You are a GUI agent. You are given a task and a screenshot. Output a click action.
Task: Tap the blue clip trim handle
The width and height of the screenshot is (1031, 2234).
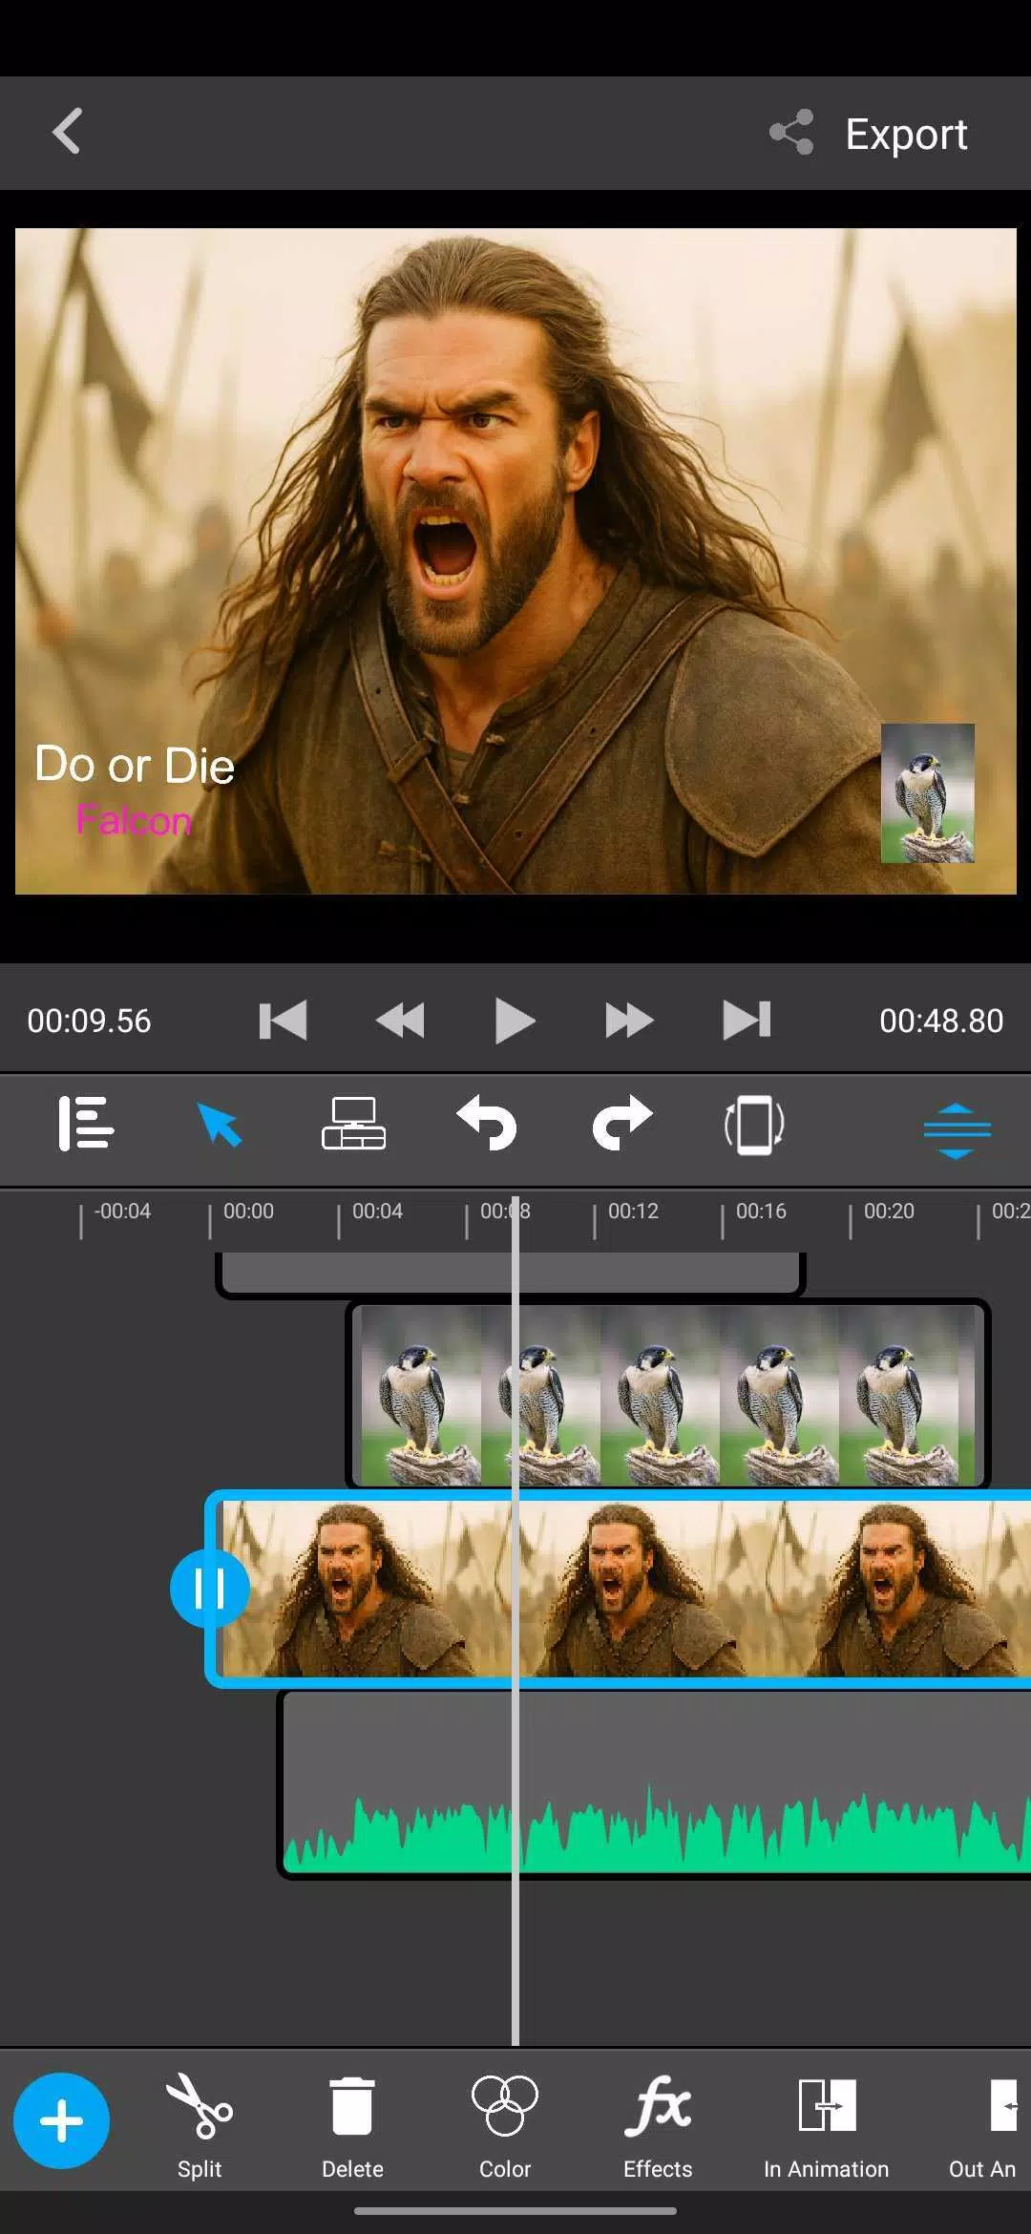point(209,1589)
